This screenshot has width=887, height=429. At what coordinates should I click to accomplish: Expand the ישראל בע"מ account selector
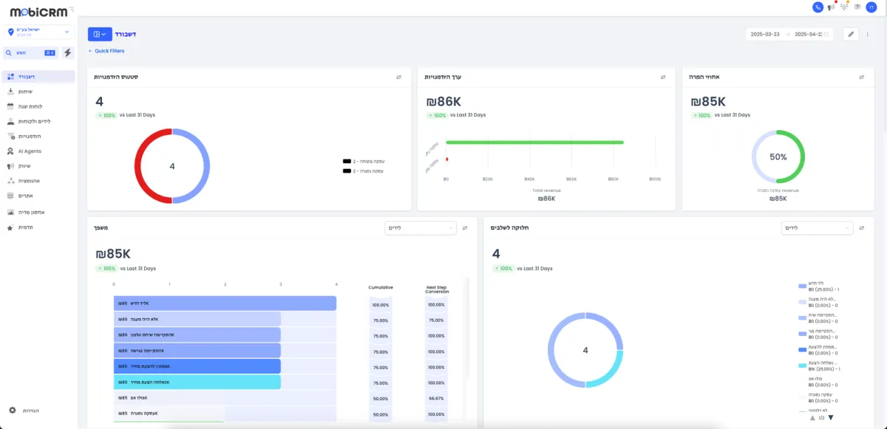click(38, 32)
